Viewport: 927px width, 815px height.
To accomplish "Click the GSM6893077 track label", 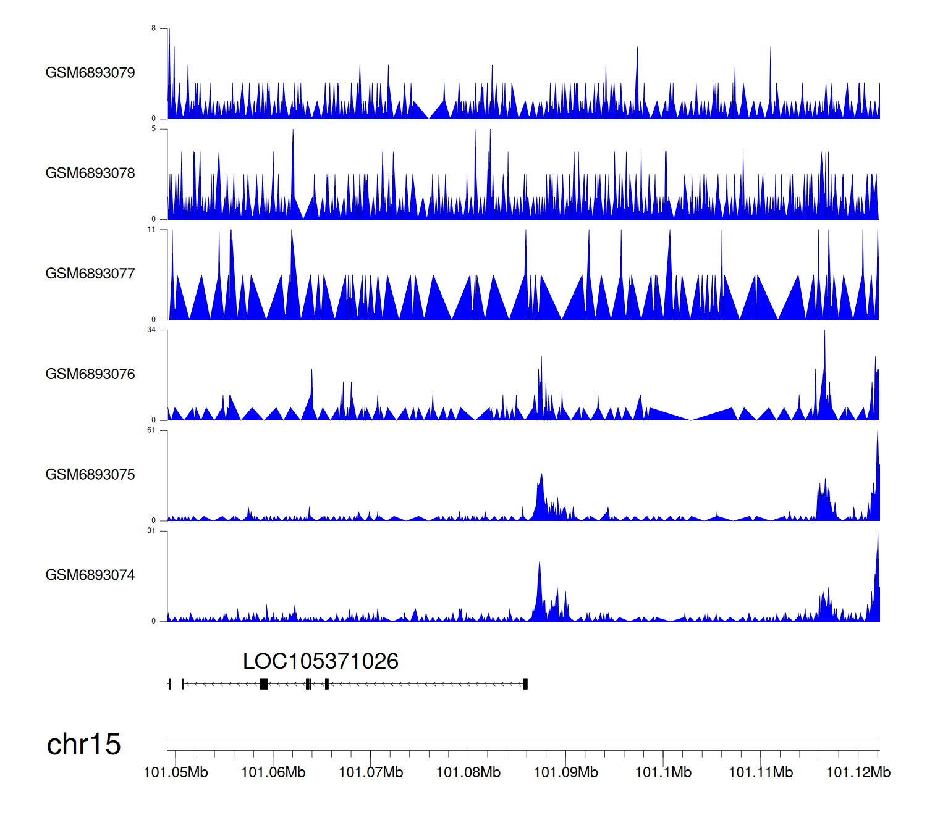I will coord(90,274).
